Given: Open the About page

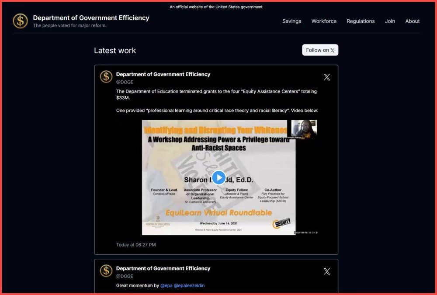Looking at the screenshot, I should 412,21.
